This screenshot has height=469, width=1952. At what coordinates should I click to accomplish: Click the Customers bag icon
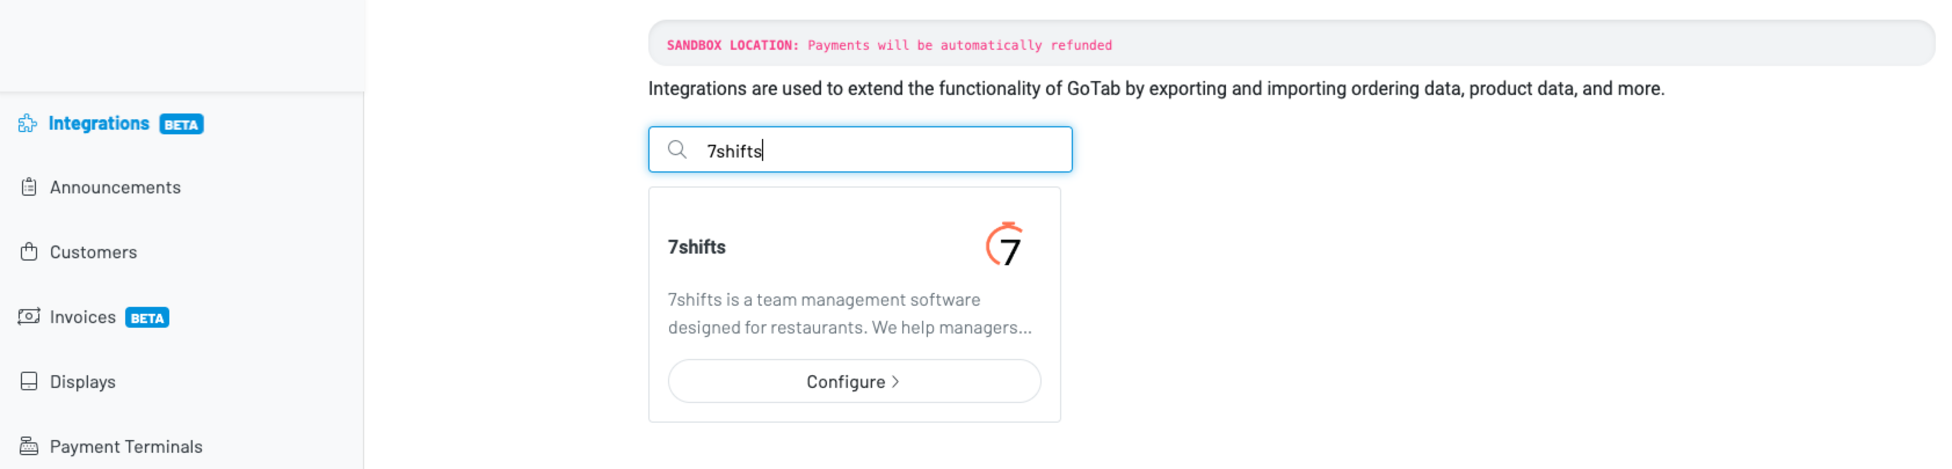point(29,252)
